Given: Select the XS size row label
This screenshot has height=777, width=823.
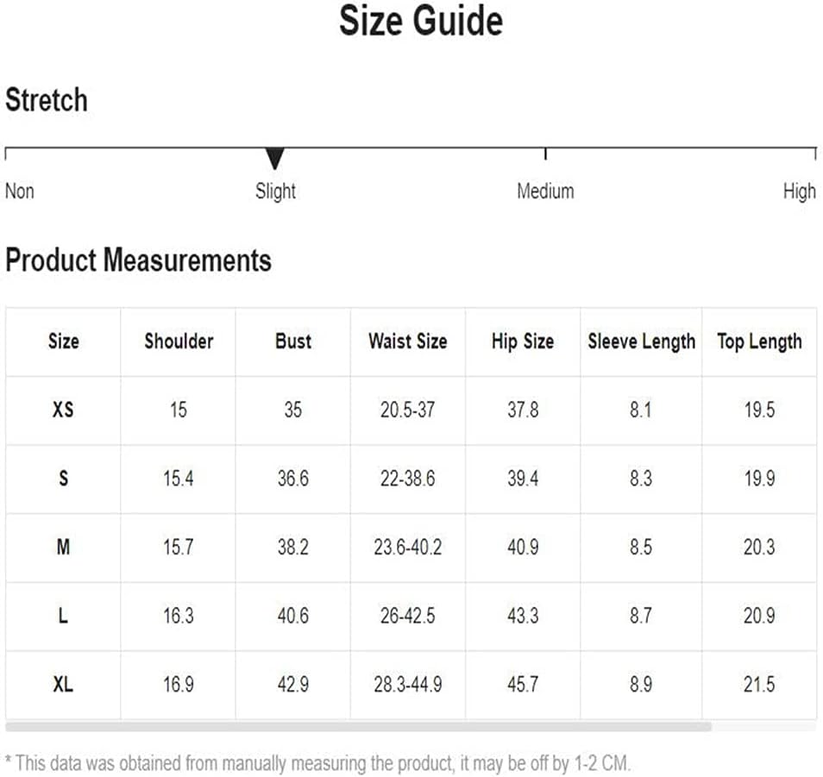Looking at the screenshot, I should pyautogui.click(x=63, y=410).
